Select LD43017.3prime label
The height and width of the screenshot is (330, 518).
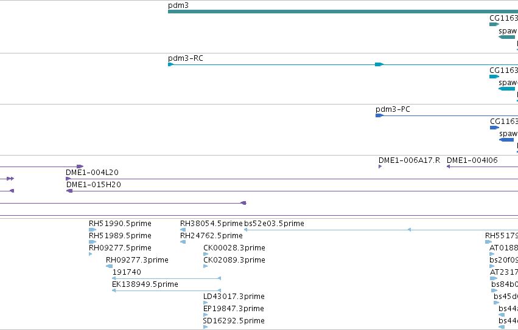click(x=234, y=297)
